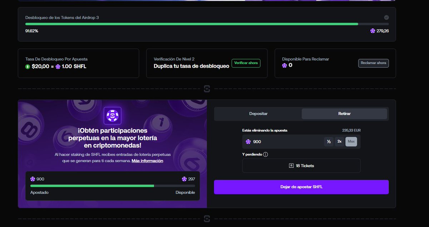Click the 18 Tickets box
Viewport: 429px width, 227px height.
point(301,166)
